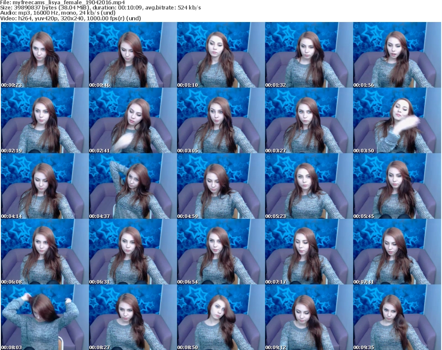Click the Video h264 info line
Viewport: 442px width, 350px height.
[70, 18]
